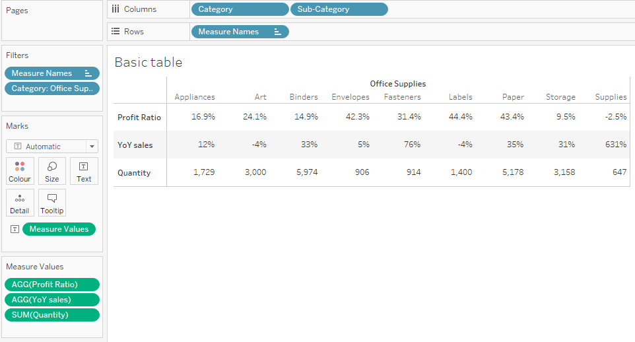The height and width of the screenshot is (342, 635).
Task: Select the Category pill on Columns
Action: point(240,9)
